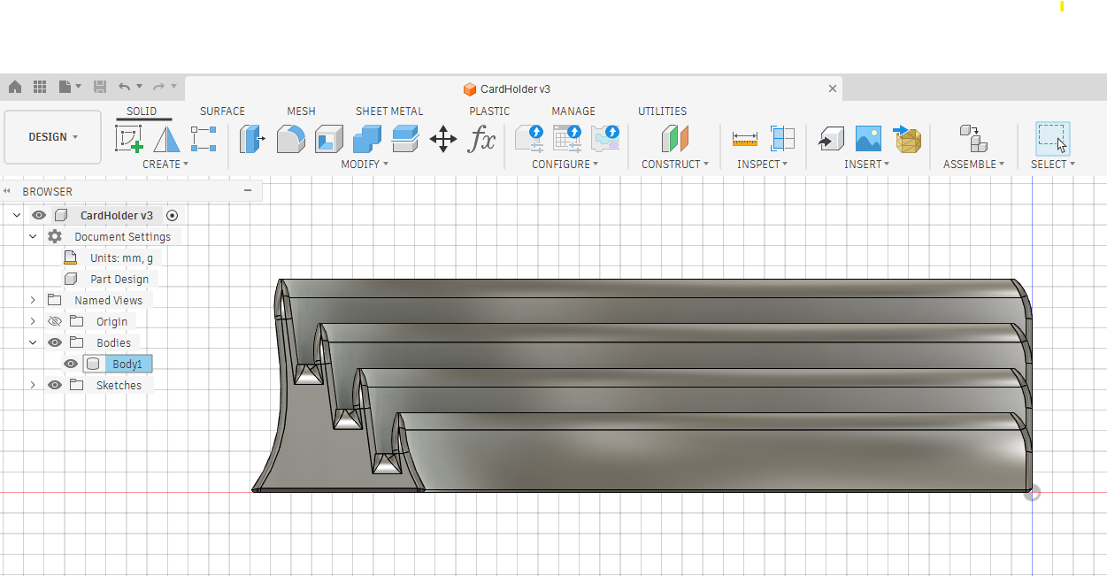
Task: Select the Offset Face tool
Action: 404,139
